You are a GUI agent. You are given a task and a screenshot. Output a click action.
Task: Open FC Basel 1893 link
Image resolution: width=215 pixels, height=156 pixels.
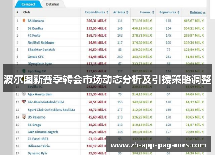click(38, 139)
